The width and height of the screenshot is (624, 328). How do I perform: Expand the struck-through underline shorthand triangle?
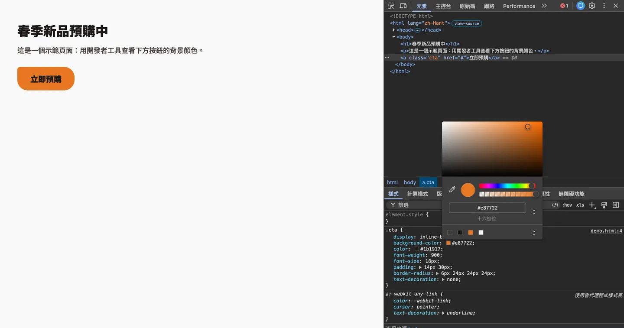(443, 313)
